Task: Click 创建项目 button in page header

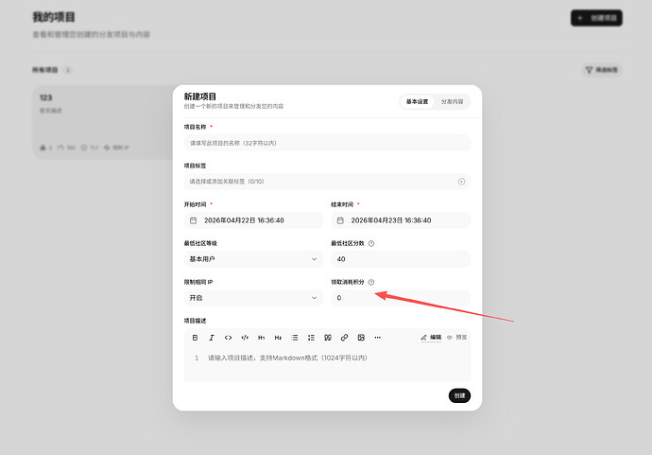Action: coord(596,18)
